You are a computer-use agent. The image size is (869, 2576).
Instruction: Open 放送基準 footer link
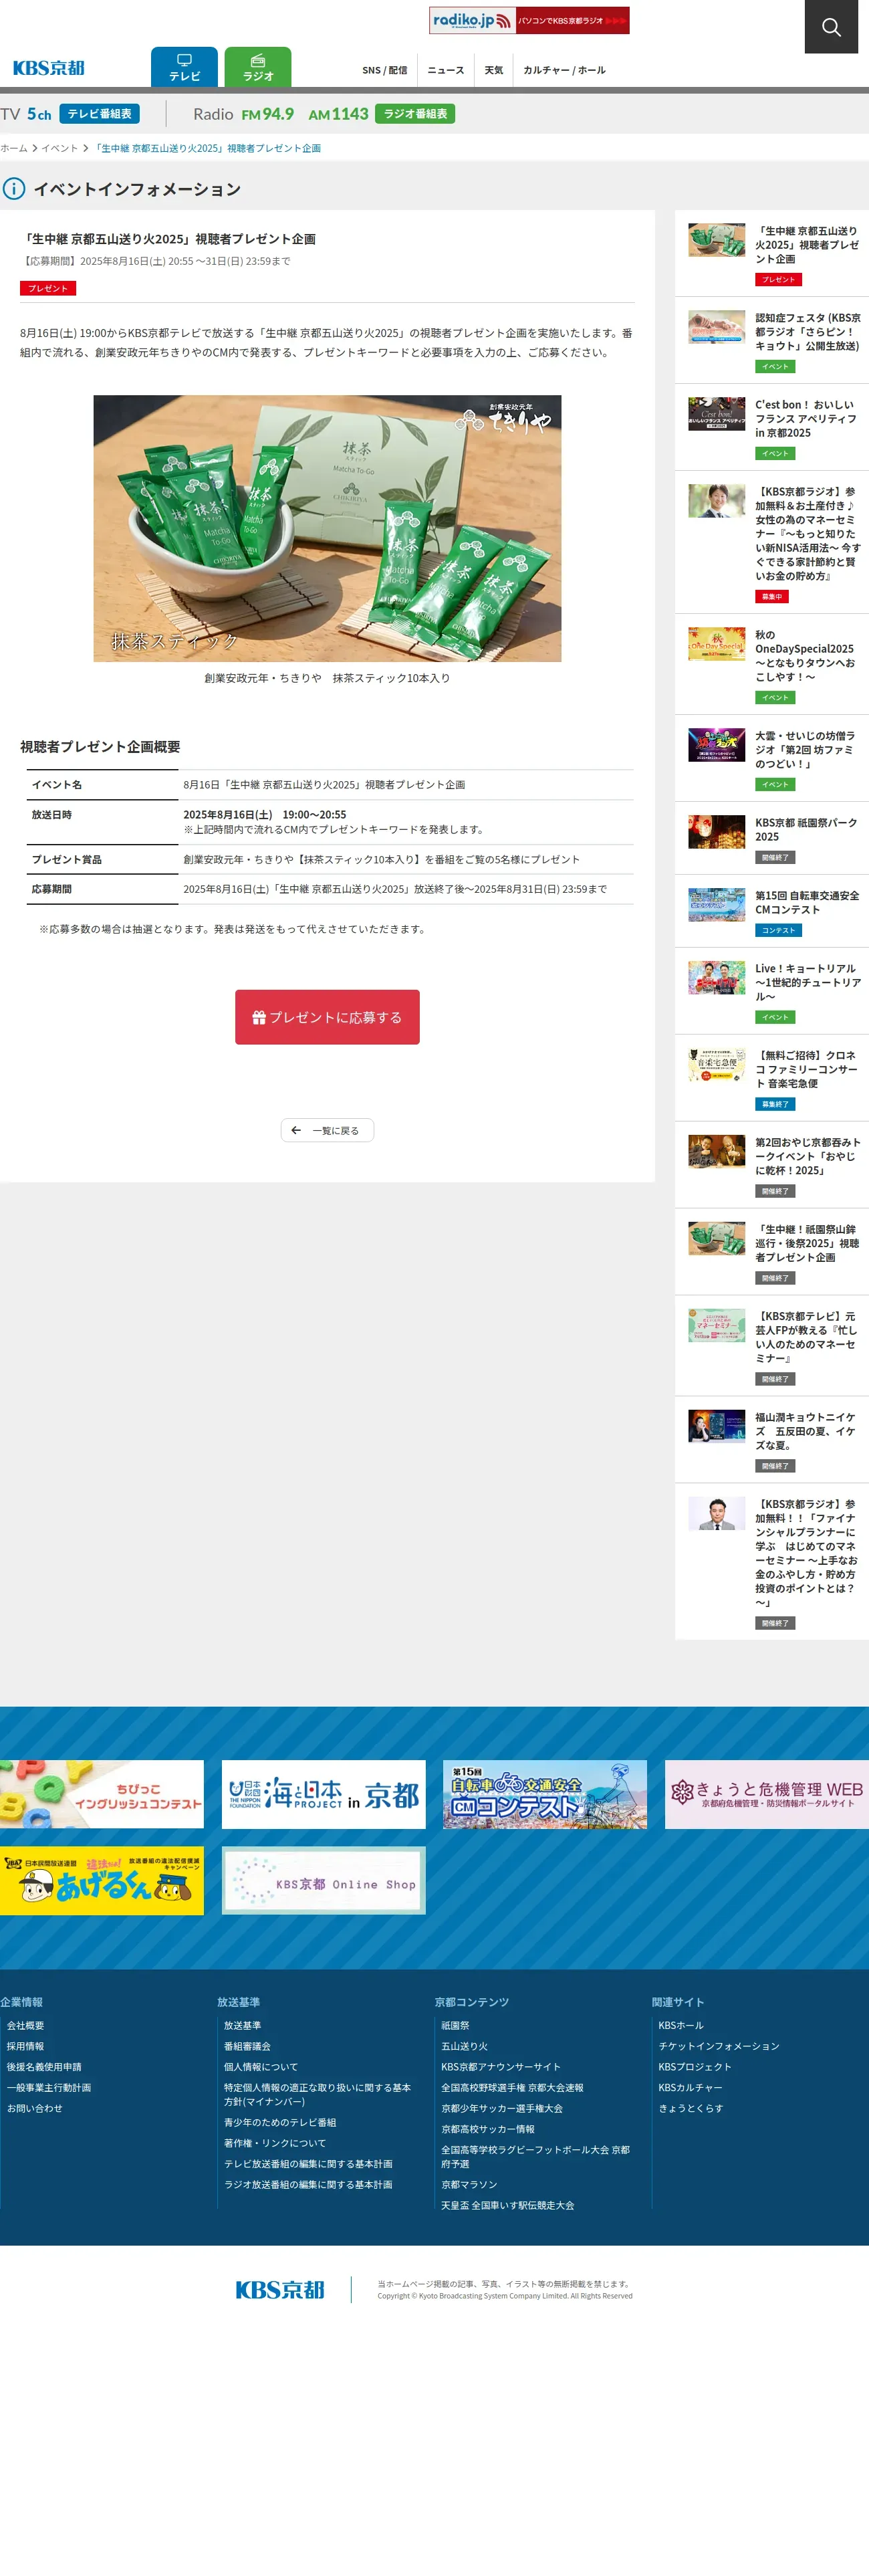click(242, 2025)
